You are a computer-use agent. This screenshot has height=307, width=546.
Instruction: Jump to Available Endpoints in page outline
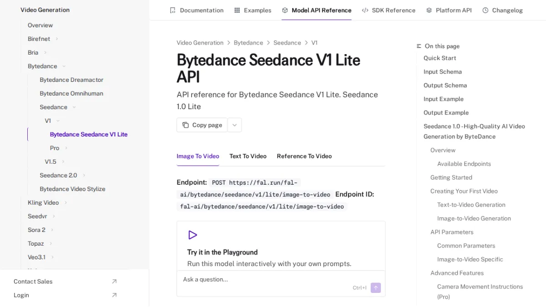pos(464,164)
